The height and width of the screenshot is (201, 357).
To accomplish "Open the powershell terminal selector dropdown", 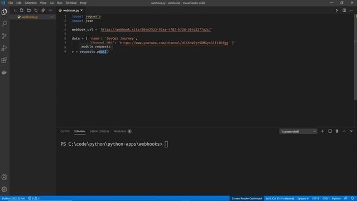I will tap(298, 132).
